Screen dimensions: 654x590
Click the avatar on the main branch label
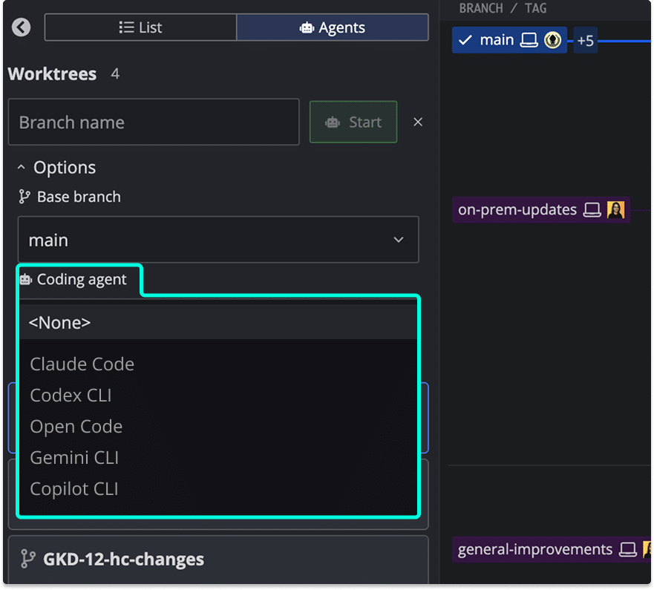point(552,39)
